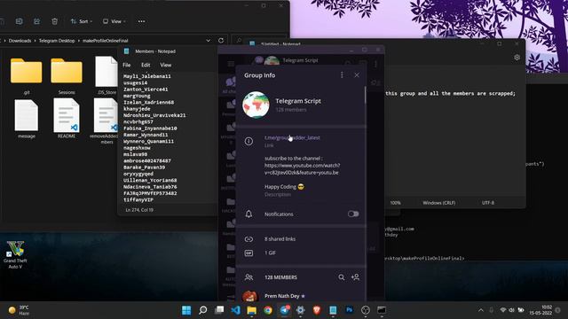This screenshot has height=319, width=568.
Task: Switch to the terminal icon on taskbar
Action: point(382,310)
